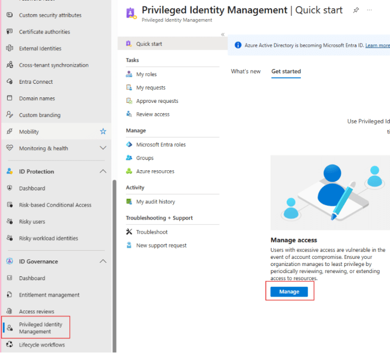
Task: Follow the Learn more link in the banner
Action: (x=377, y=45)
